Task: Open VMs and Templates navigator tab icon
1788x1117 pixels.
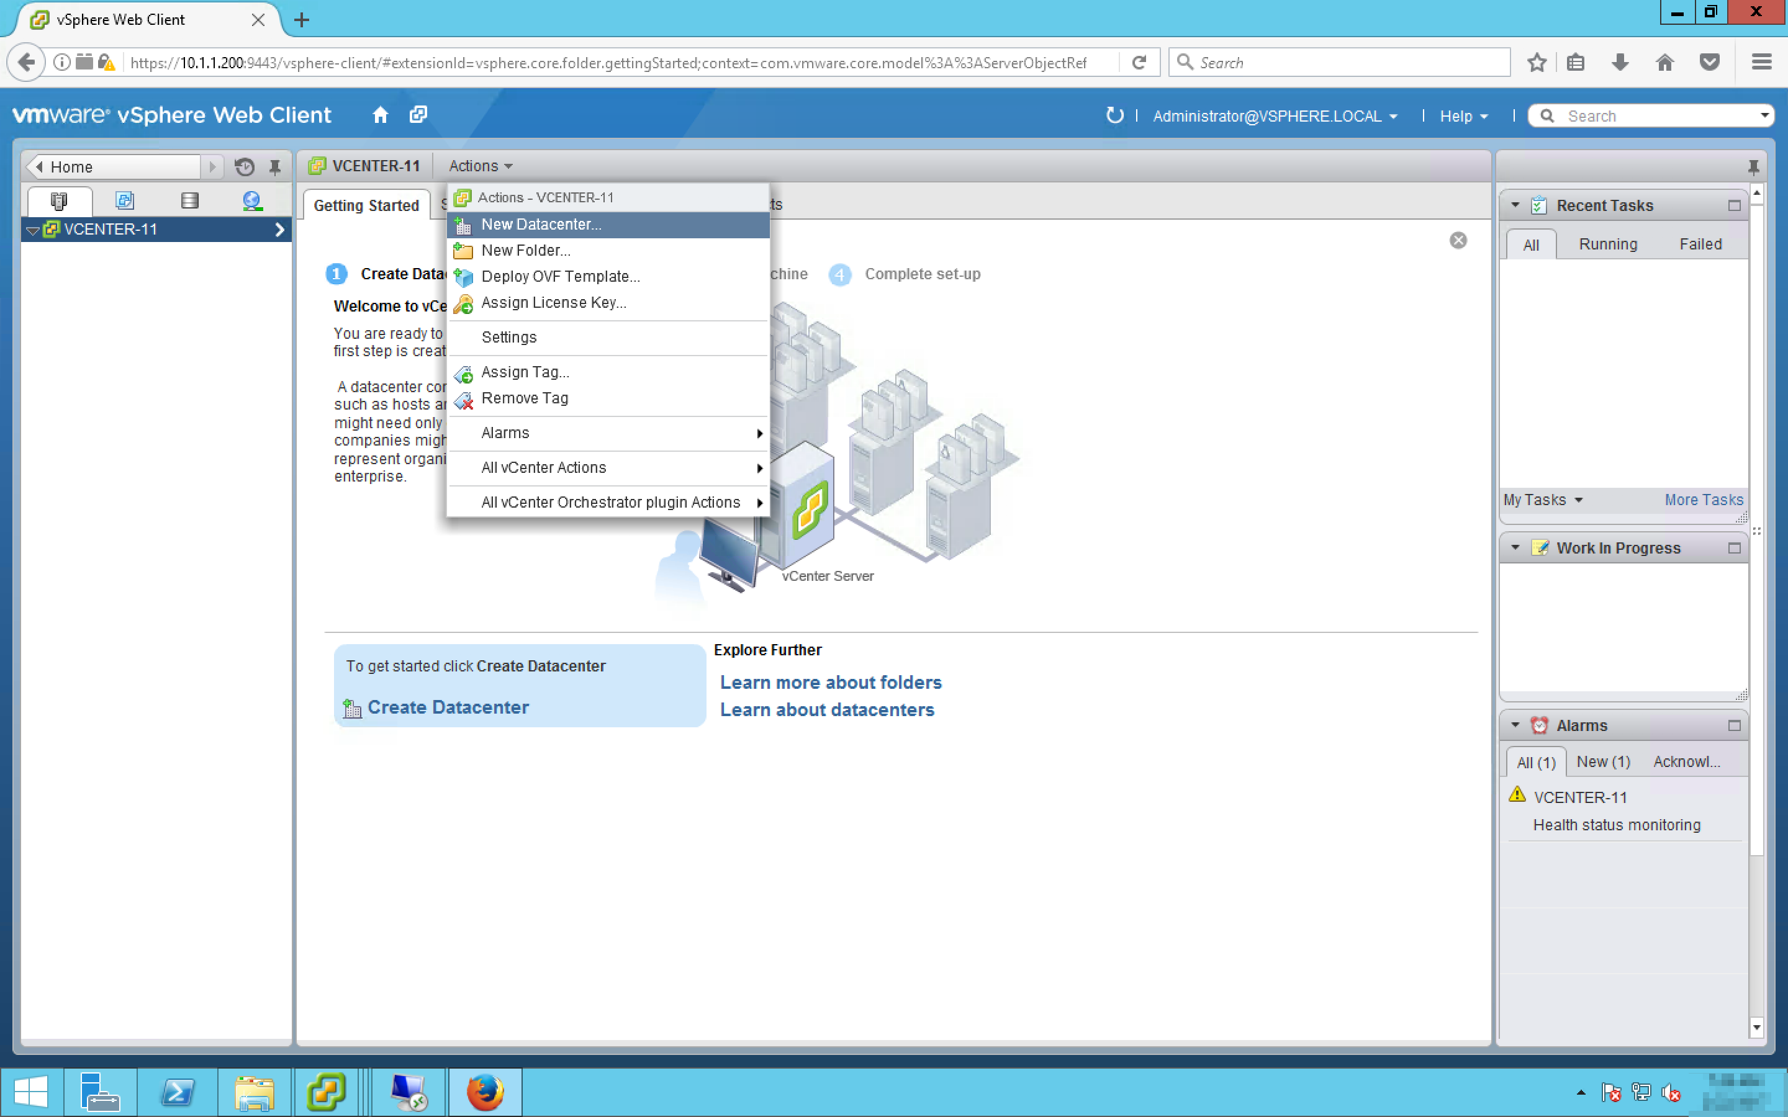Action: pos(124,200)
